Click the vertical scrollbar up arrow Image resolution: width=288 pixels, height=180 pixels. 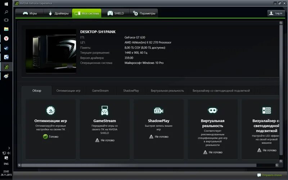281,23
